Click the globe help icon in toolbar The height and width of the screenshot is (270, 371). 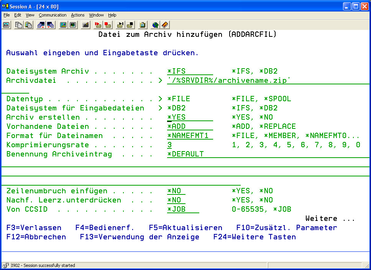pyautogui.click(x=155, y=25)
